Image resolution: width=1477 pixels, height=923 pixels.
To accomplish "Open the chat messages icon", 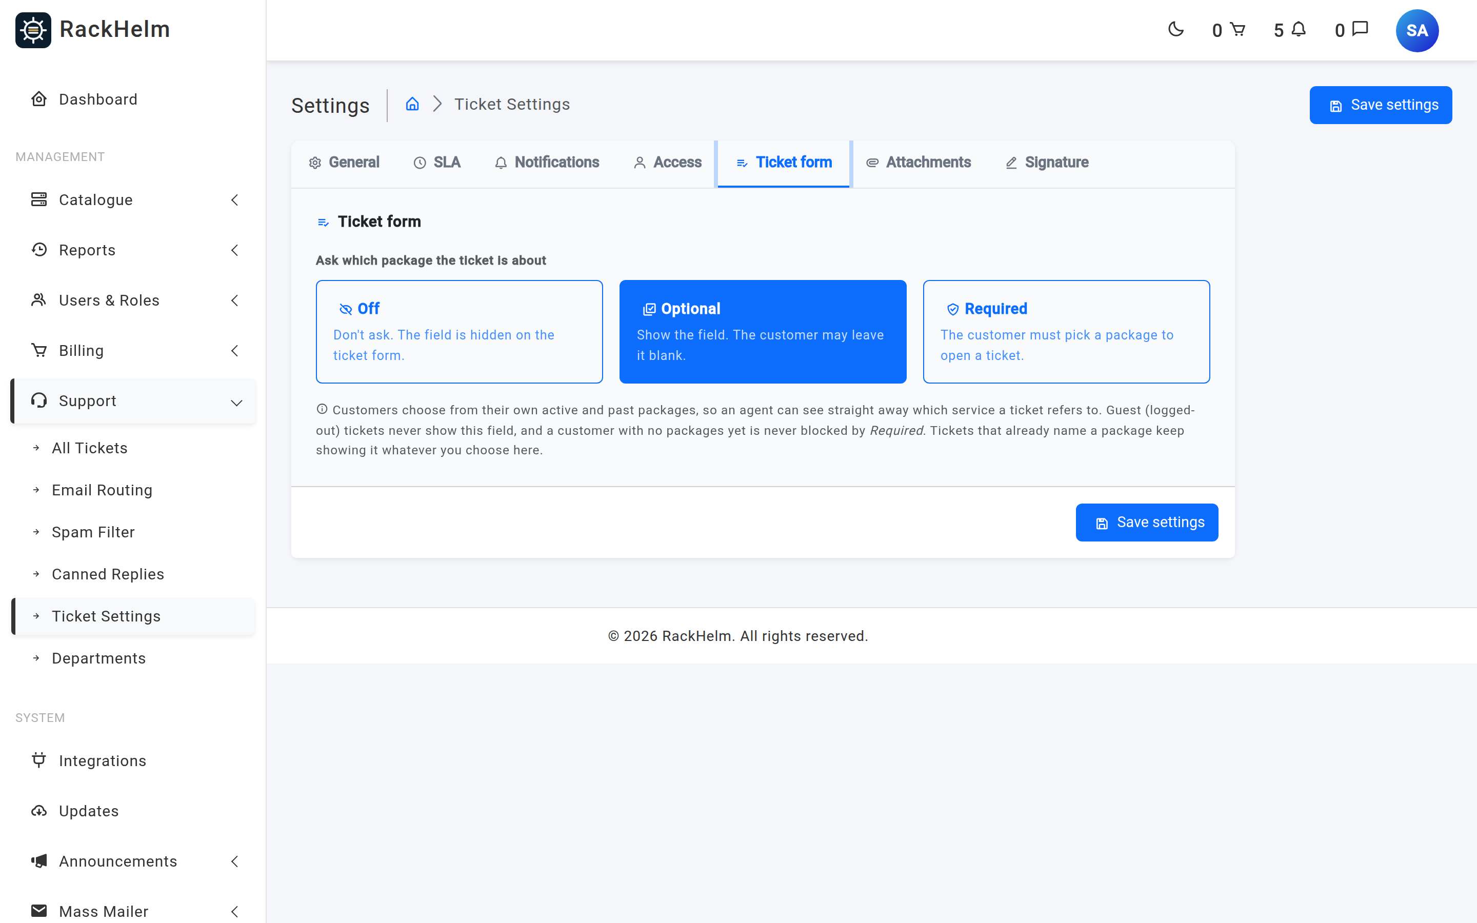I will pos(1361,29).
